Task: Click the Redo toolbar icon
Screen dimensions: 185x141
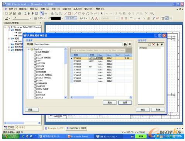Action: click(111, 14)
